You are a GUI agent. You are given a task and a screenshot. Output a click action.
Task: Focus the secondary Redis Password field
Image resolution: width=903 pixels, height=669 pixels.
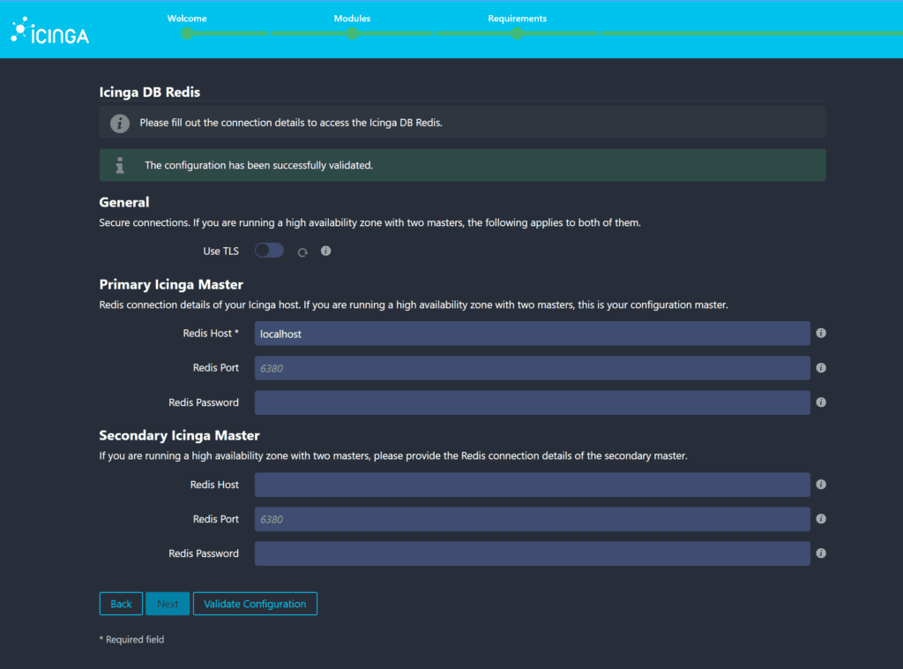(x=532, y=553)
